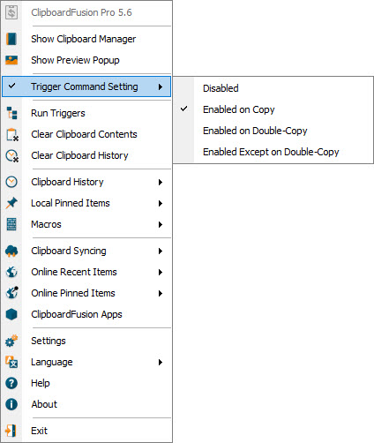Click the Clear Clipboard Contents icon
This screenshot has width=374, height=443.
12,134
